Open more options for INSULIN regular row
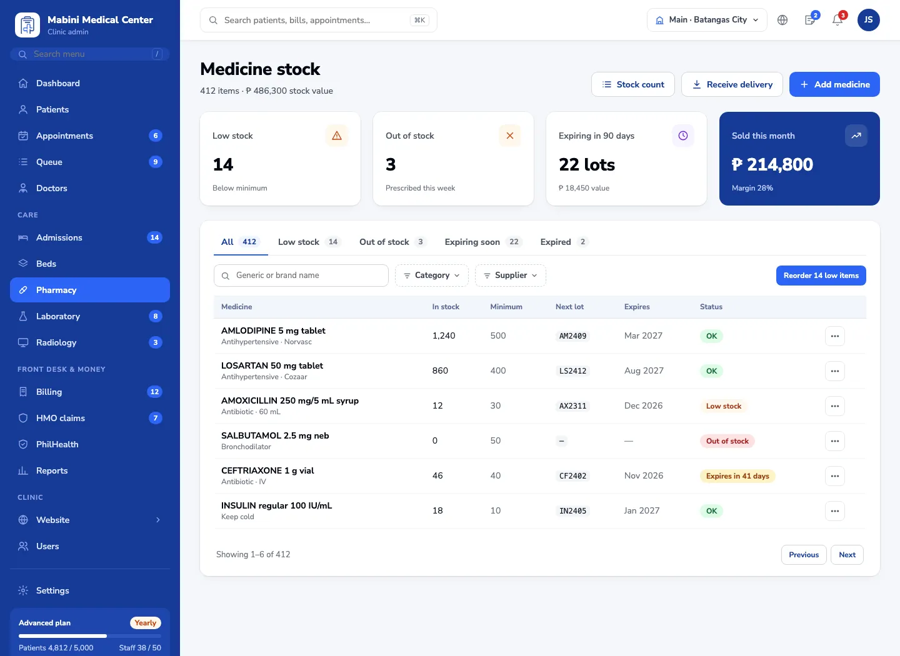This screenshot has height=656, width=900. coord(835,511)
